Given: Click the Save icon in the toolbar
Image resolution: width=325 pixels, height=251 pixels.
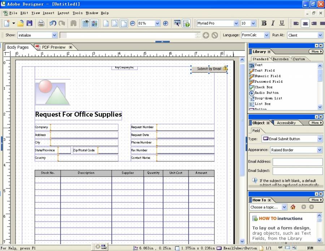Looking at the screenshot, I should [29, 23].
